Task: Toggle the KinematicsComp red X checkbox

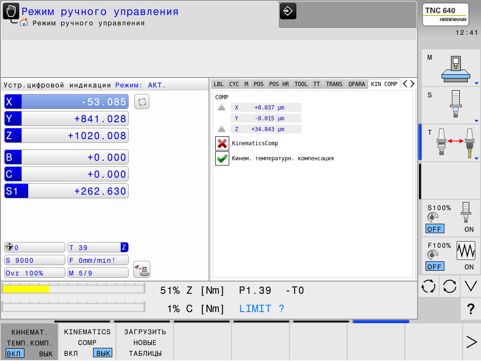Action: 222,143
